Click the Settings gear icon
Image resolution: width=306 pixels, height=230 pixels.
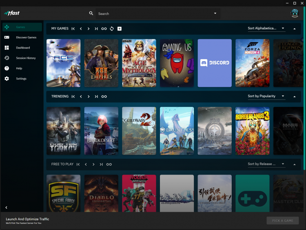[x=7, y=79]
